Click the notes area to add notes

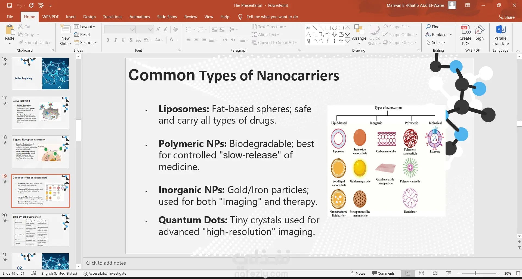[299, 263]
